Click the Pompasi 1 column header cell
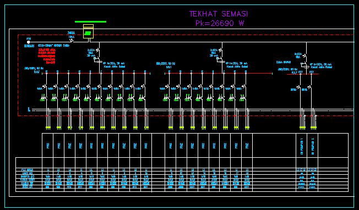This screenshot has width=359, height=210. [302, 145]
